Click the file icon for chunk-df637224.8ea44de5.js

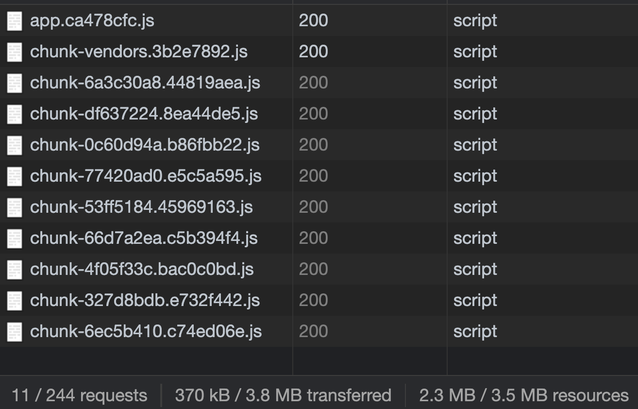(15, 114)
